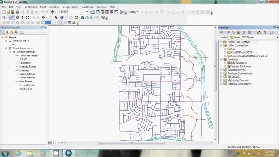This screenshot has width=279, height=157.
Task: Open the Geoprocessing menu
Action: point(71,7)
